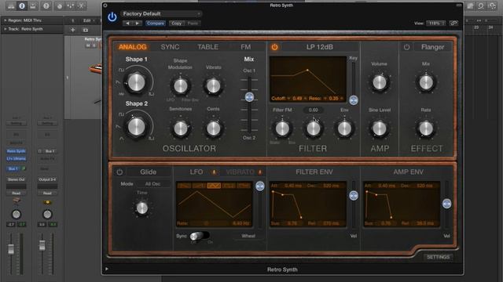The image size is (503, 282).
Task: Click the filter Key slider handle
Action: [354, 100]
